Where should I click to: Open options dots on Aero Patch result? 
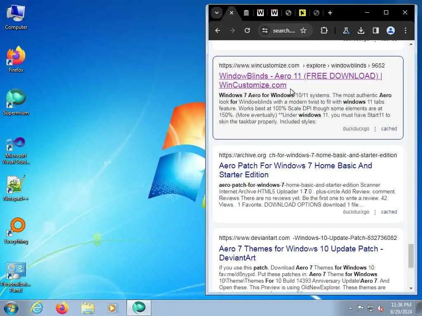point(375,212)
